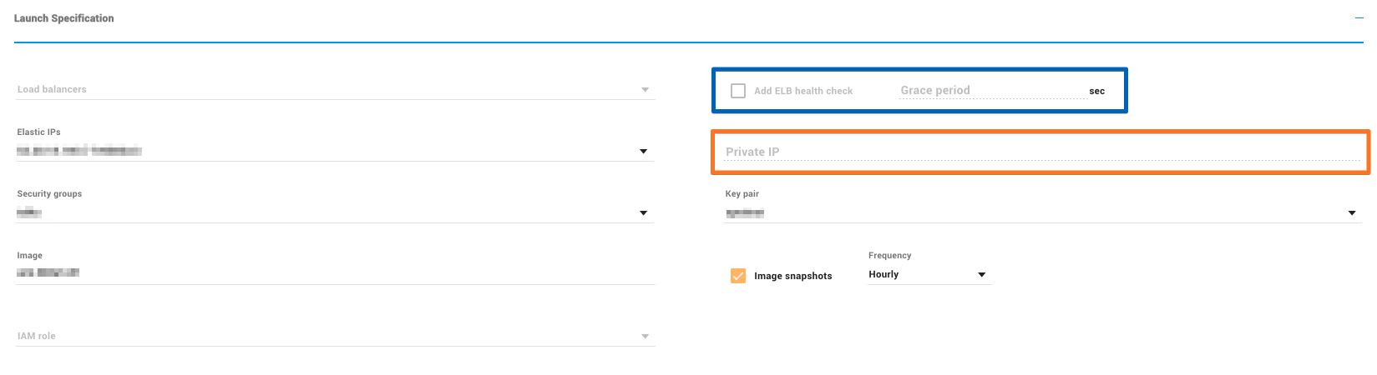Click the Security groups dropdown arrow
1377x375 pixels.
coord(643,213)
